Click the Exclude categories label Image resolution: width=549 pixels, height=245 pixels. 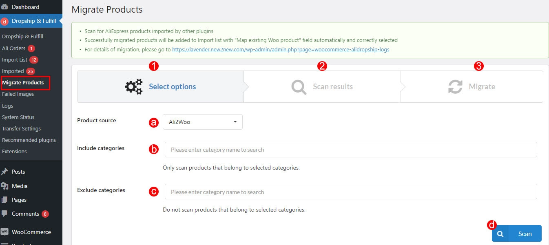[101, 190]
